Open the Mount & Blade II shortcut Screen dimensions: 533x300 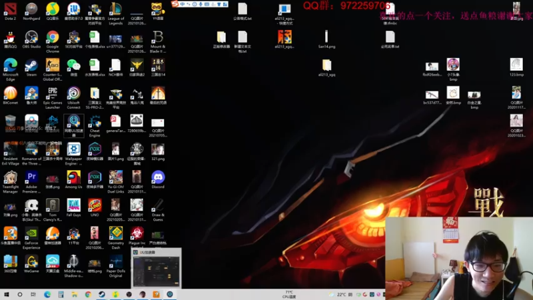pos(158,42)
